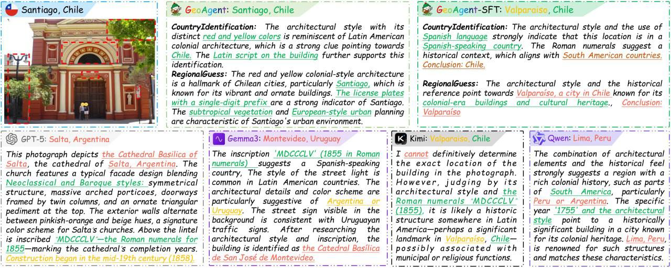Click the underlined 'South American countries.' phrase

(612, 55)
